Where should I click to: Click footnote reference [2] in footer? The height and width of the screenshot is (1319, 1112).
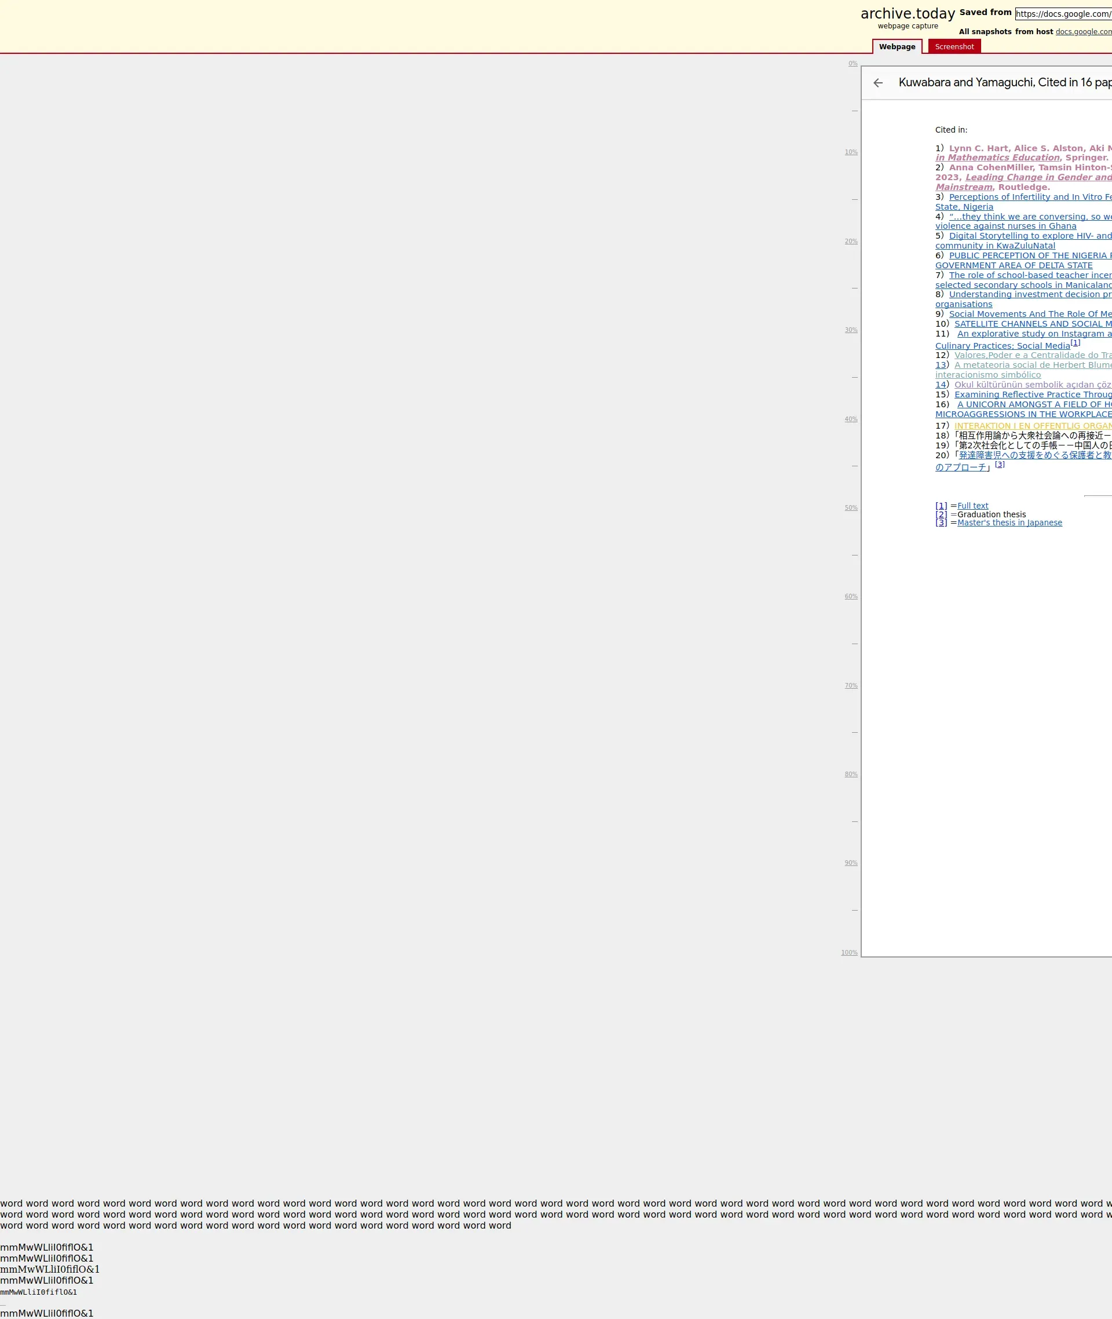coord(941,514)
